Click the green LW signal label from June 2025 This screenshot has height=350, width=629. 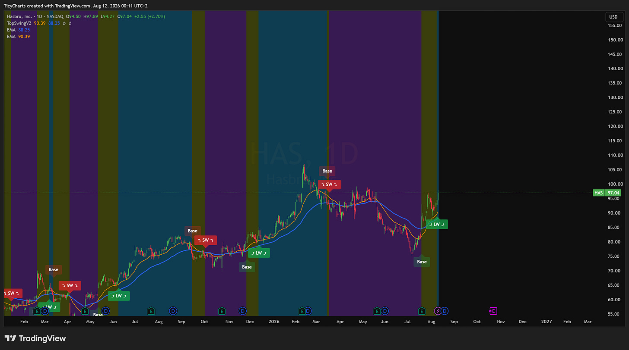pos(118,296)
